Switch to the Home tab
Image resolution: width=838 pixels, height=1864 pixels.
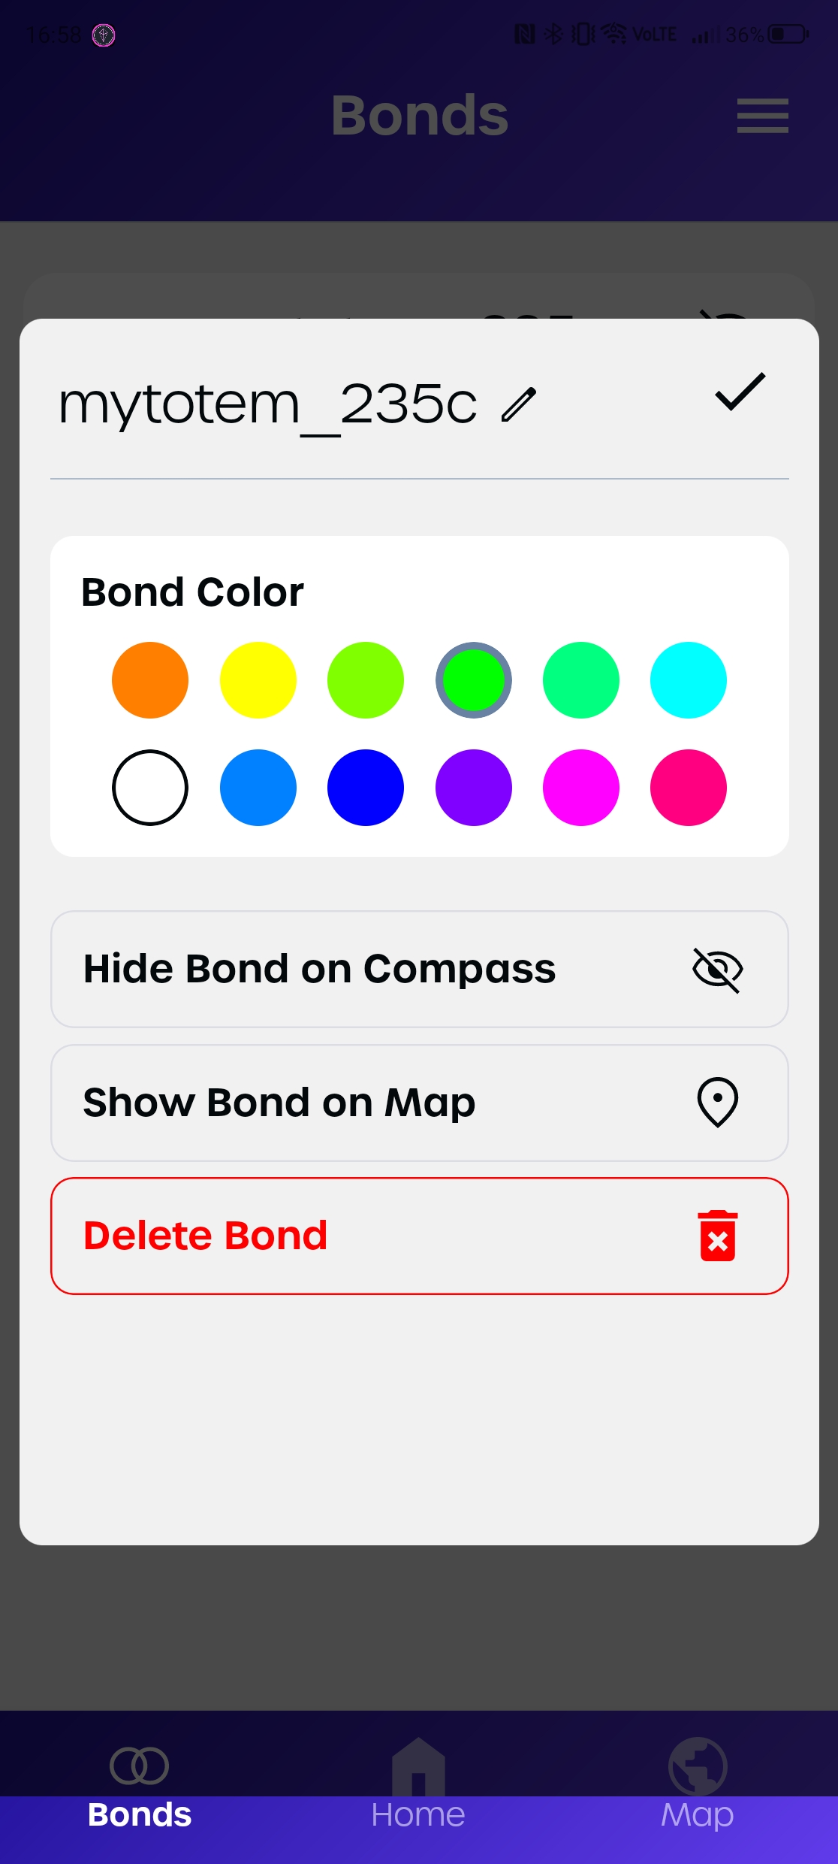[418, 1789]
